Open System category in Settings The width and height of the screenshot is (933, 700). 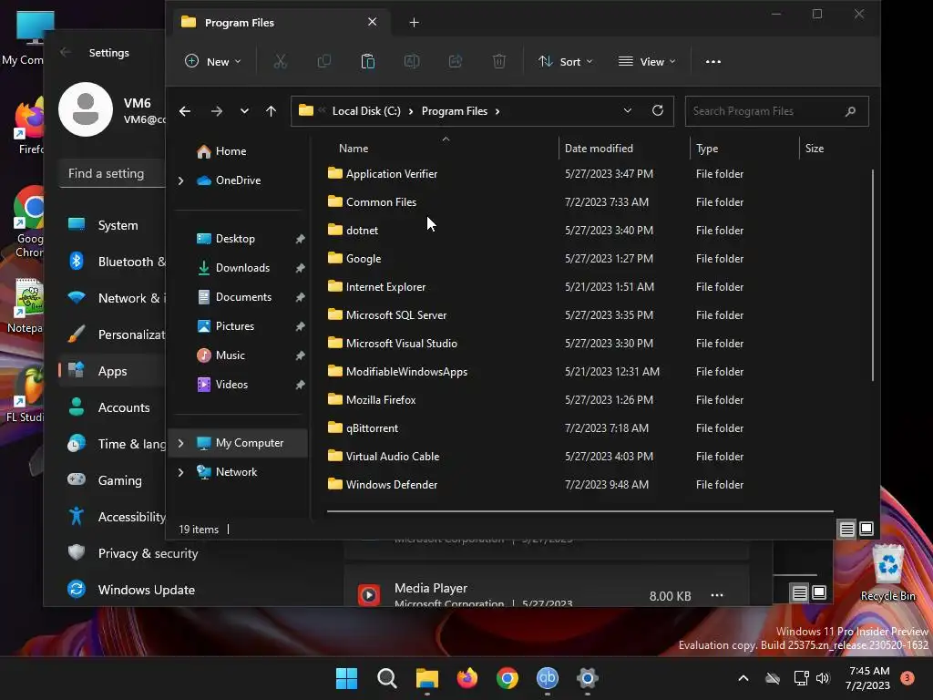112,225
